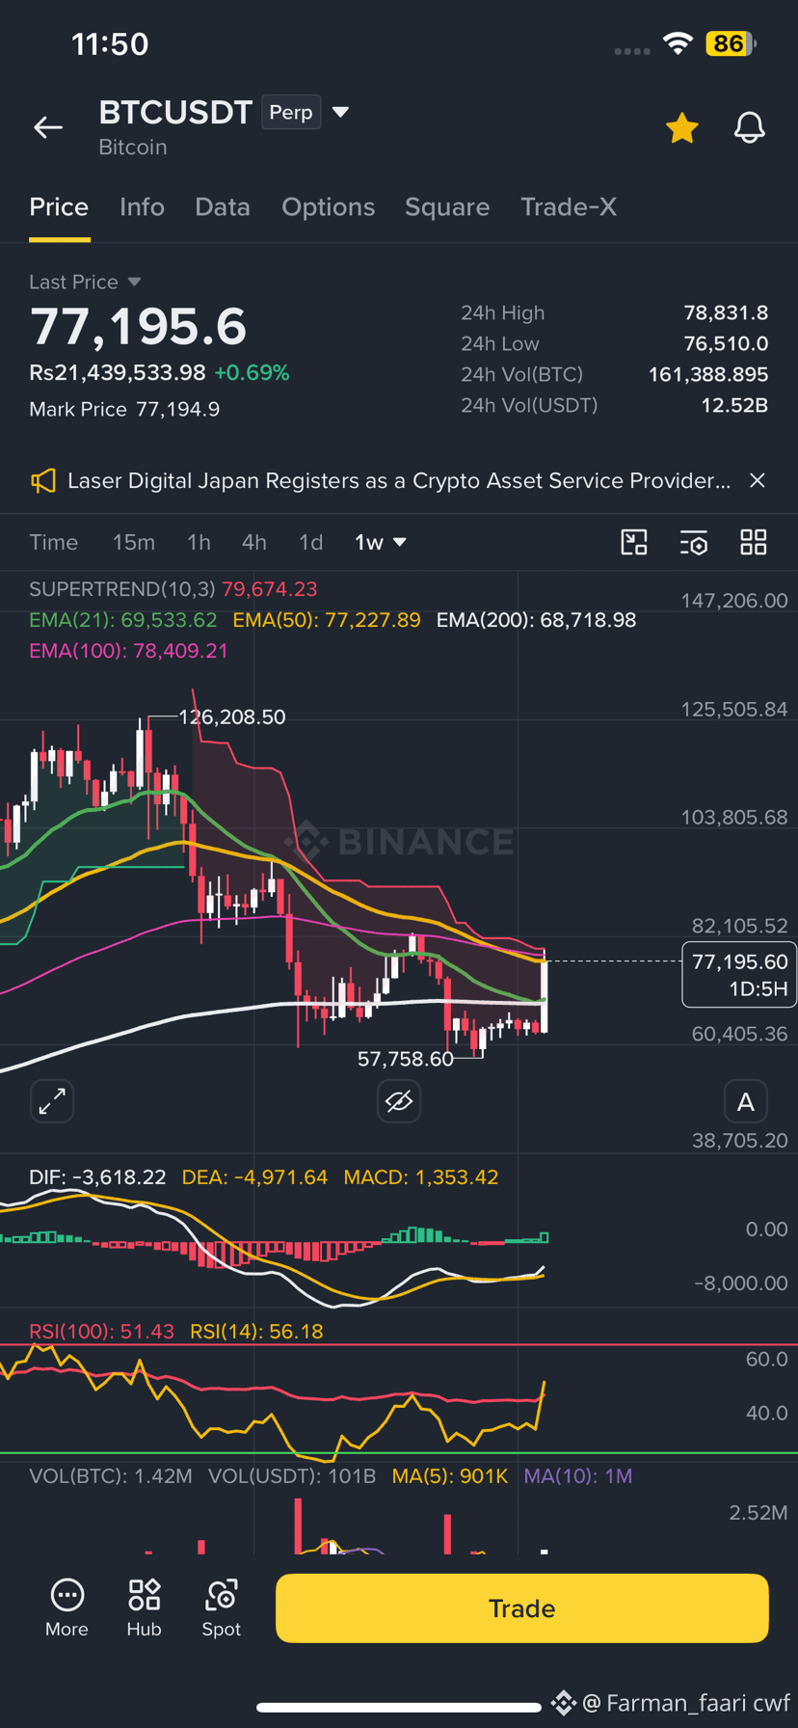Select the Time chart interval
Image resolution: width=798 pixels, height=1728 pixels.
point(53,542)
